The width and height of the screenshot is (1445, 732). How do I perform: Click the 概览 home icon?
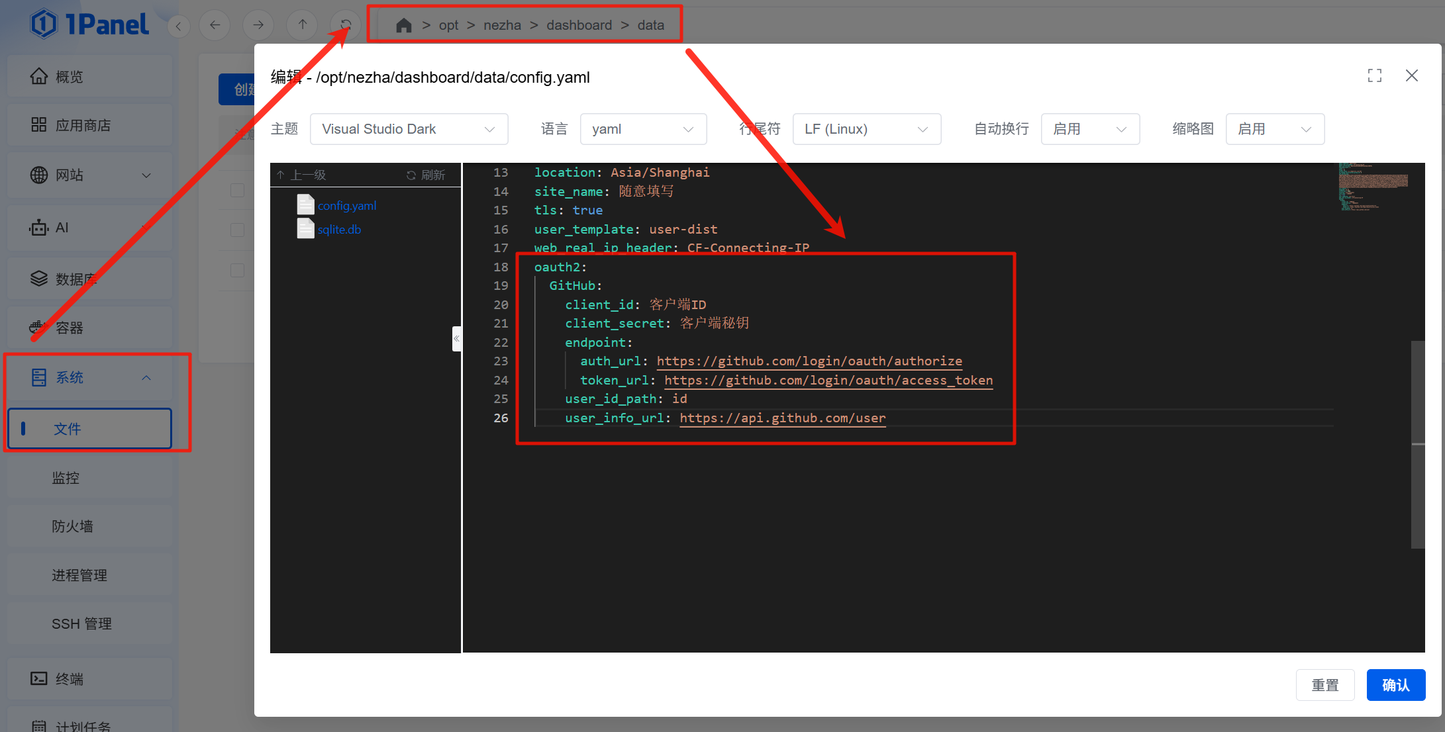pos(39,77)
